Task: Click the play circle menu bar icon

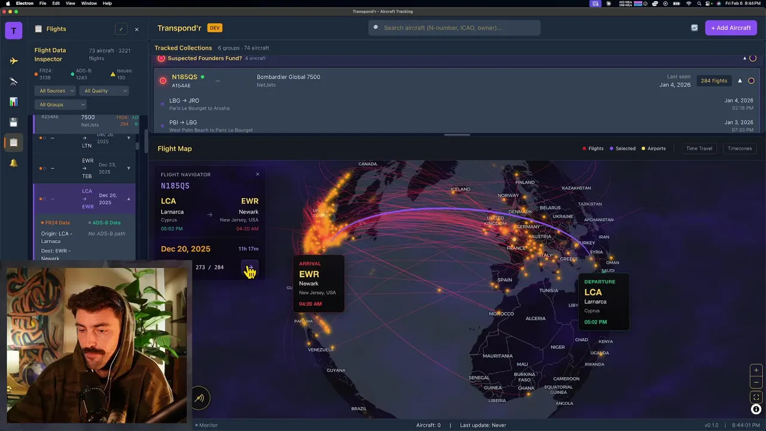Action: [x=665, y=4]
